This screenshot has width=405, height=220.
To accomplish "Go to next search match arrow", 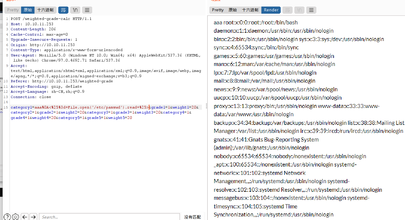I will pyautogui.click(x=33, y=217).
